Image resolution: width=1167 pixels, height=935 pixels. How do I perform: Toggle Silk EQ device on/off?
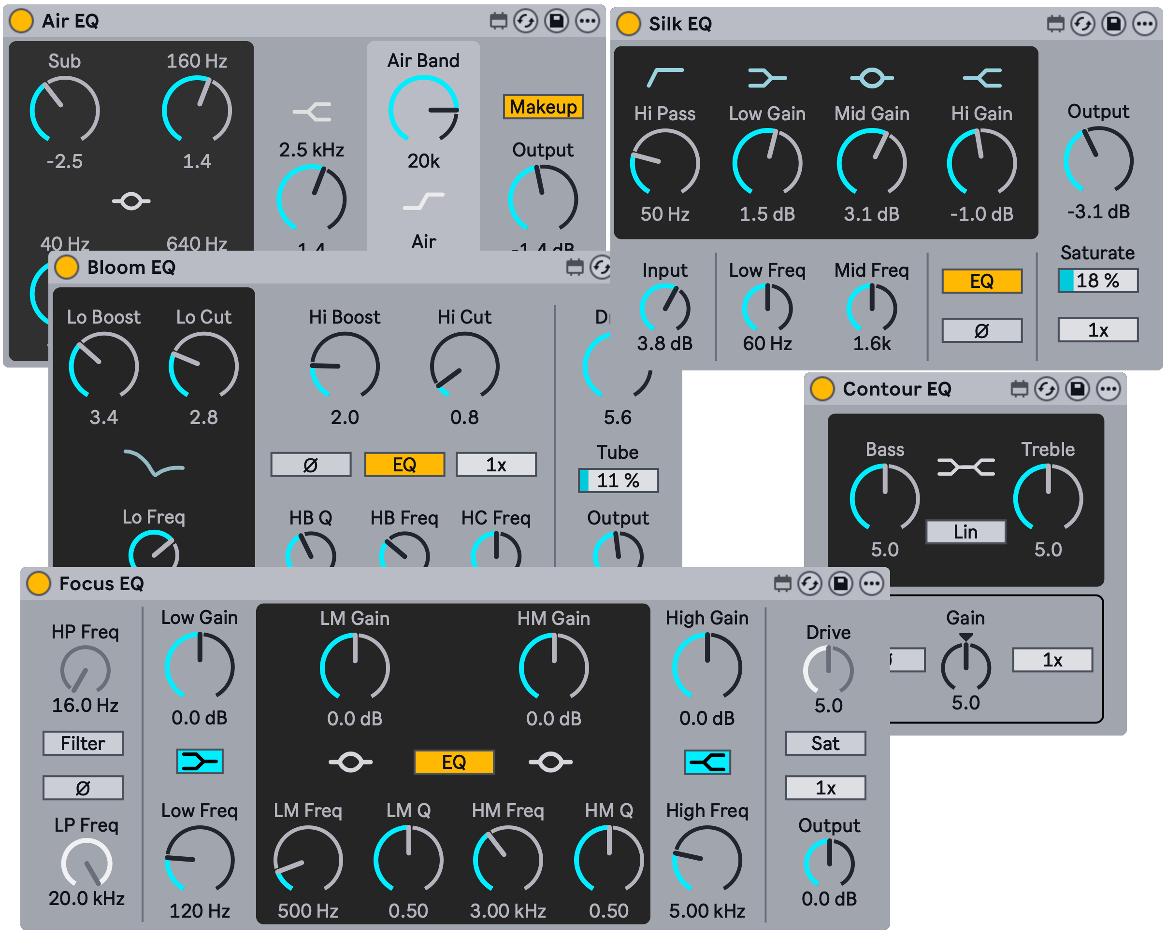628,24
